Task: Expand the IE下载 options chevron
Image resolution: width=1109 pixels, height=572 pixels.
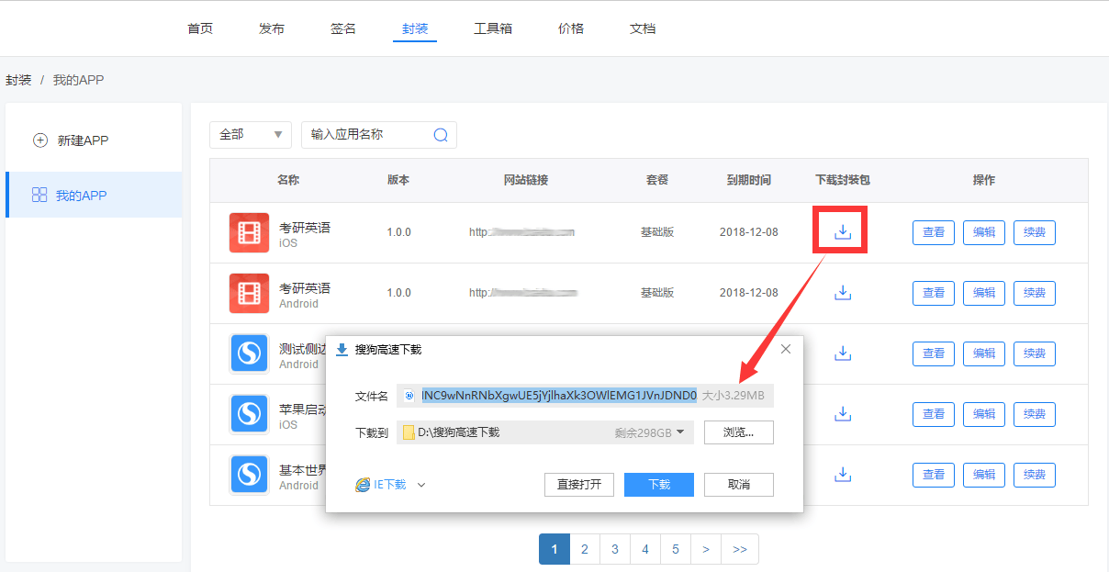Action: 421,485
